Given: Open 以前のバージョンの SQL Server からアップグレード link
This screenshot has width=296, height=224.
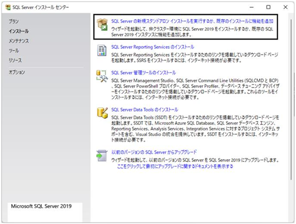Looking at the screenshot, I should click(x=154, y=152).
